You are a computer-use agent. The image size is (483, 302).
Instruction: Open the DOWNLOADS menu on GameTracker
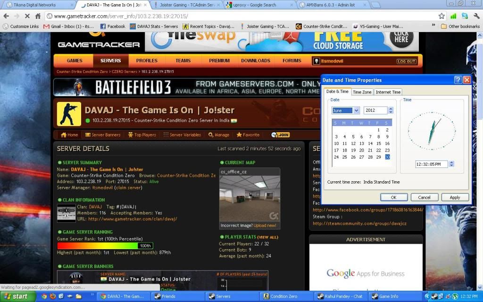click(x=256, y=61)
